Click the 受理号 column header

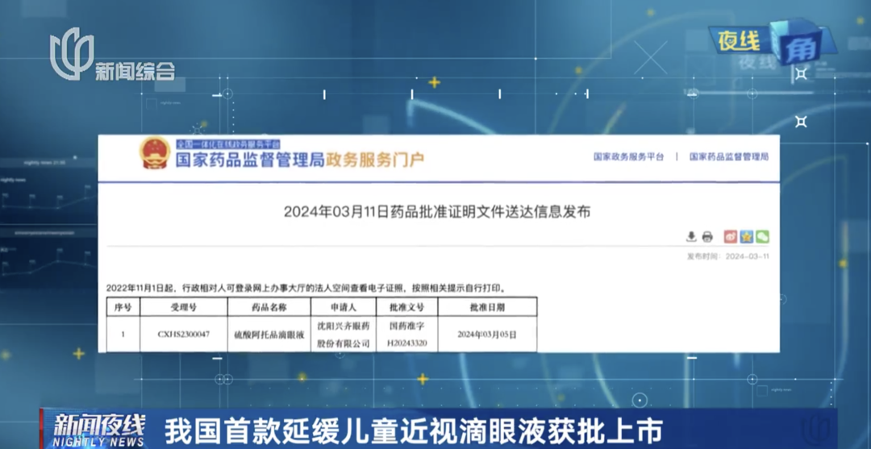[x=183, y=307]
